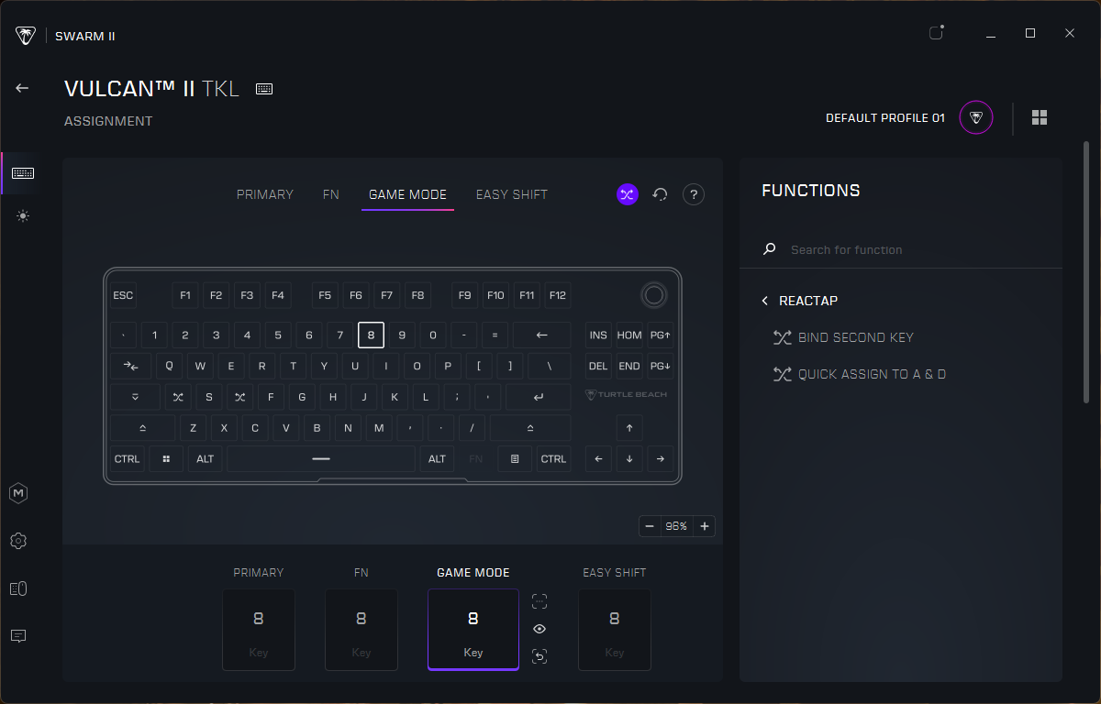Select the INS key
This screenshot has width=1101, height=704.
click(x=598, y=335)
